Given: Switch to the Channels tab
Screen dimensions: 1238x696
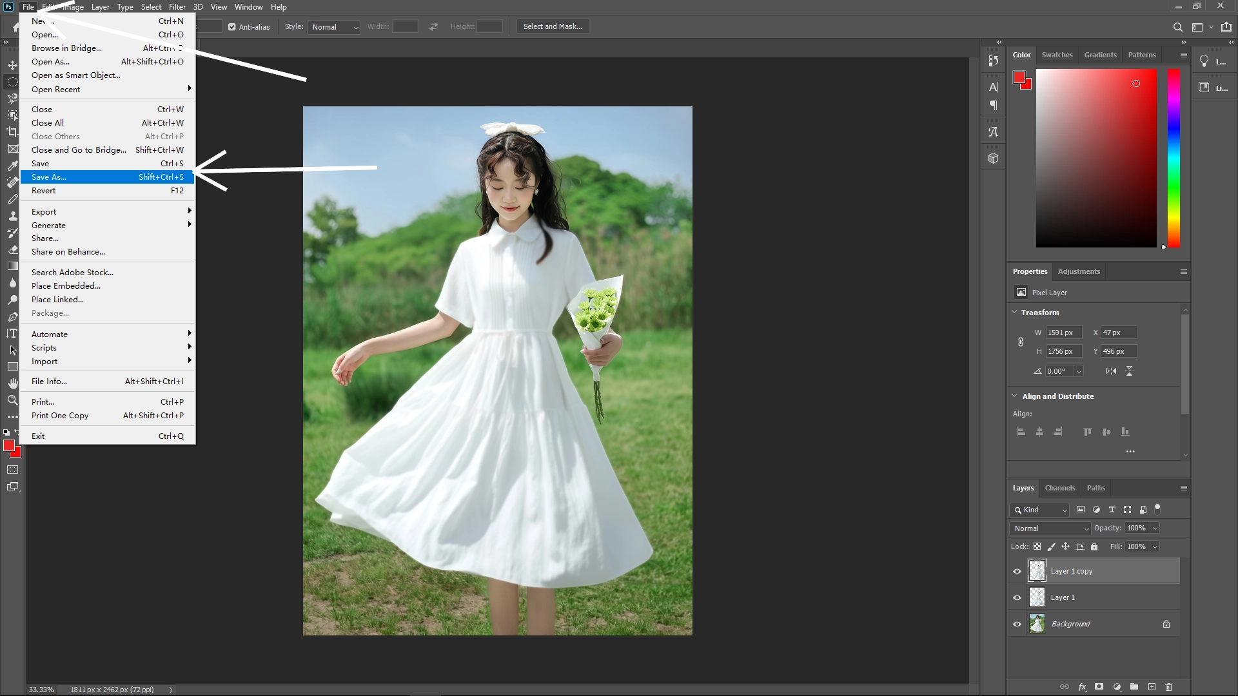Looking at the screenshot, I should pos(1060,488).
